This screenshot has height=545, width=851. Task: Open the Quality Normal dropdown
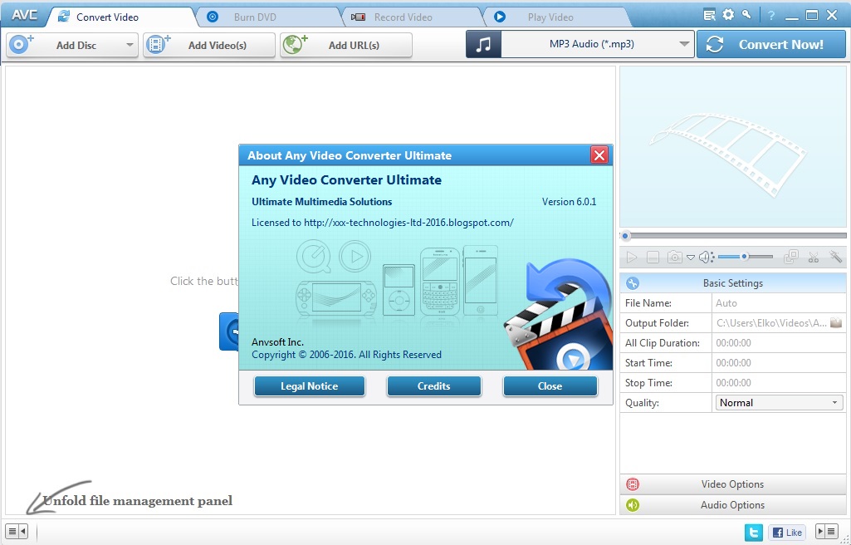[x=779, y=403]
